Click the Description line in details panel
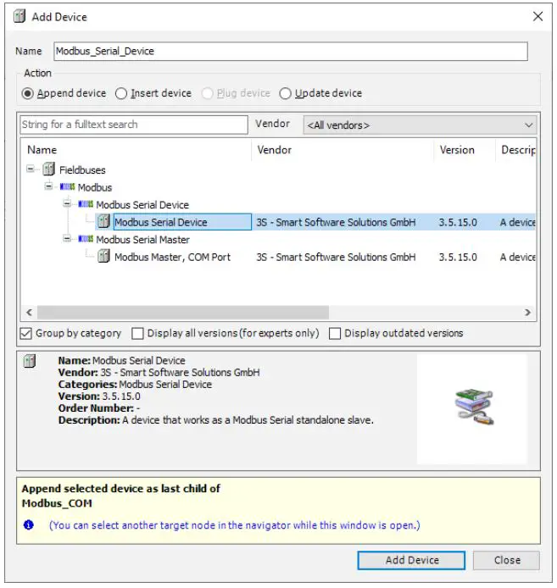 point(216,420)
